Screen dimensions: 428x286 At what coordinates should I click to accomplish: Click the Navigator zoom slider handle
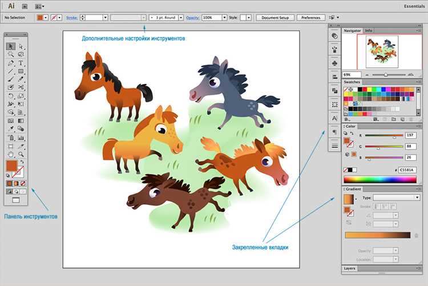click(x=386, y=75)
